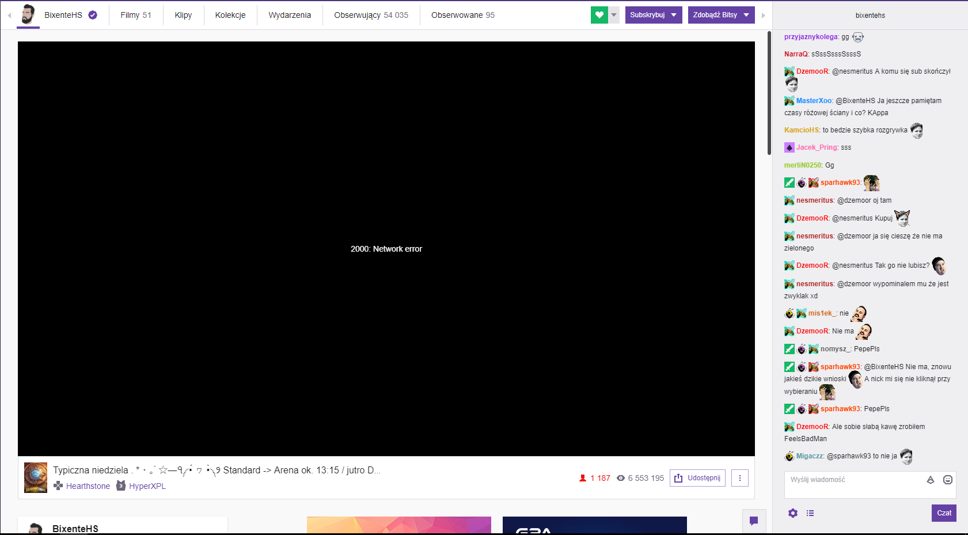The image size is (968, 535).
Task: Click the green heart follow button
Action: (599, 15)
